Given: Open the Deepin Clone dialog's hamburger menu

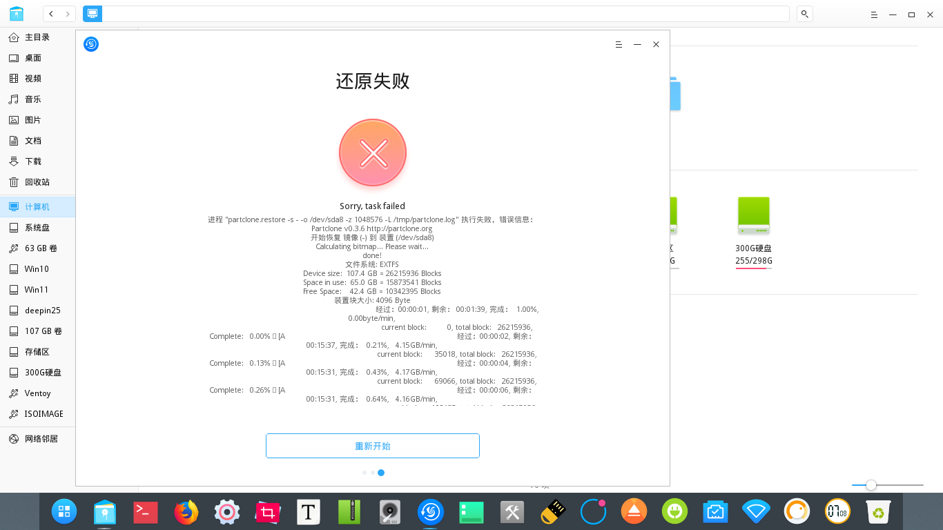Looking at the screenshot, I should coord(619,44).
